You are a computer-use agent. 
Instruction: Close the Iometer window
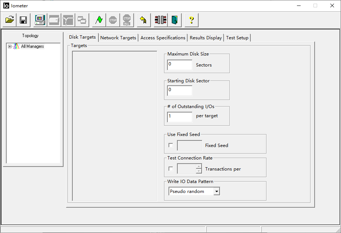point(332,6)
